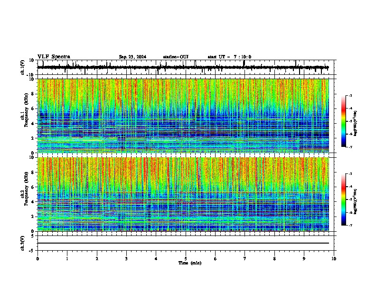
Task: Click time axis tick label '2'
Action: 97,259
